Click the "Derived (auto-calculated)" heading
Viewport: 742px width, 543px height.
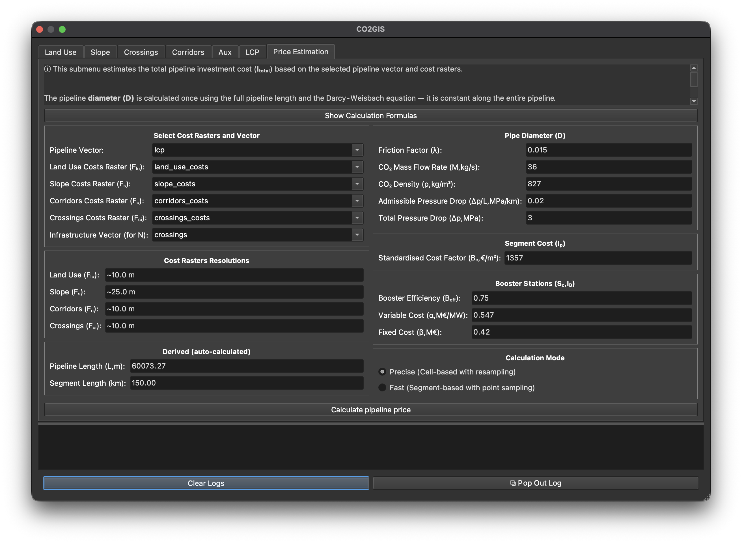206,351
